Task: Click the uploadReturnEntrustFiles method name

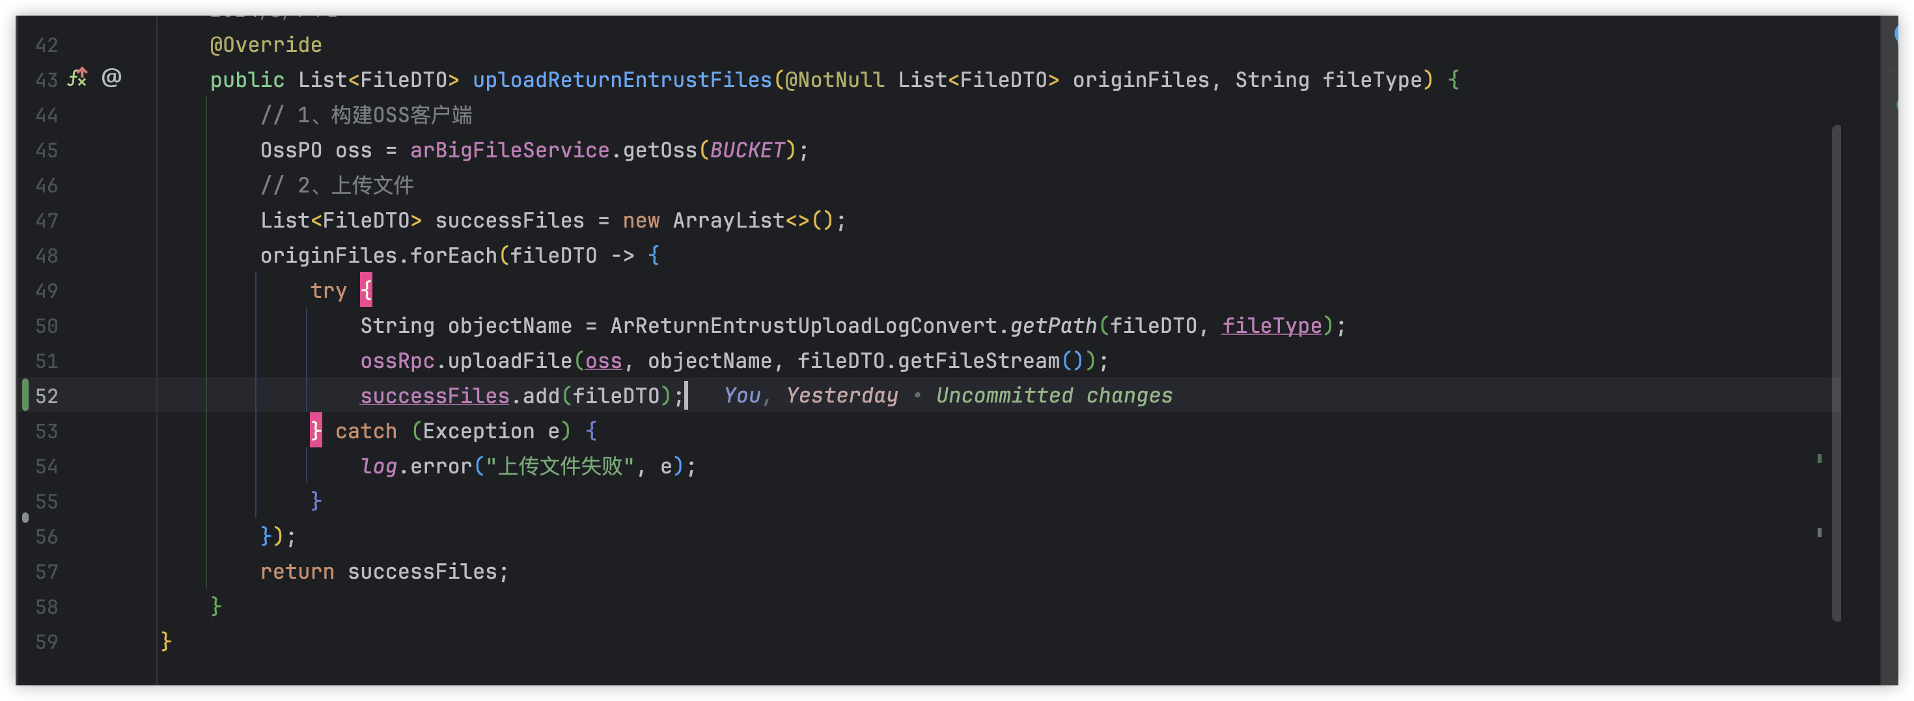Action: pos(622,80)
